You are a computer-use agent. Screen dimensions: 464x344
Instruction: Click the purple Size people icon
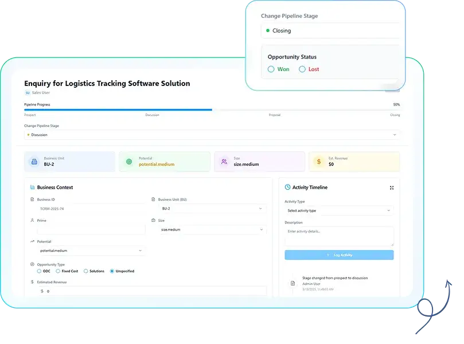(224, 162)
